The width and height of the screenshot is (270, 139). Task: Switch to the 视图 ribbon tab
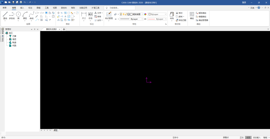point(55,8)
